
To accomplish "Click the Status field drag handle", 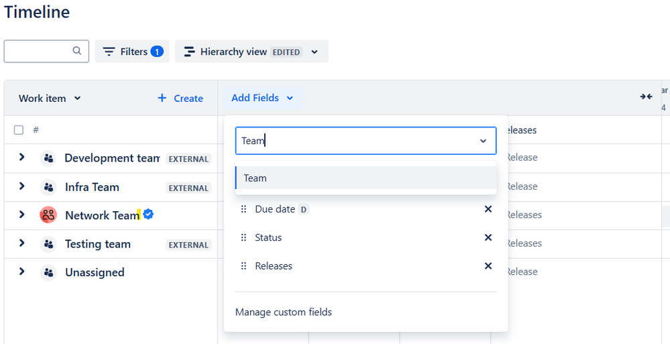I will point(243,237).
